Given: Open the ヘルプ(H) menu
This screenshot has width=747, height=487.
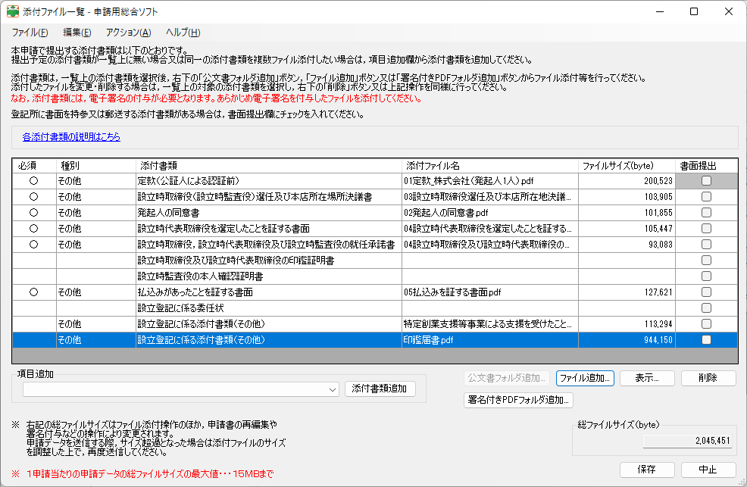Looking at the screenshot, I should click(183, 33).
